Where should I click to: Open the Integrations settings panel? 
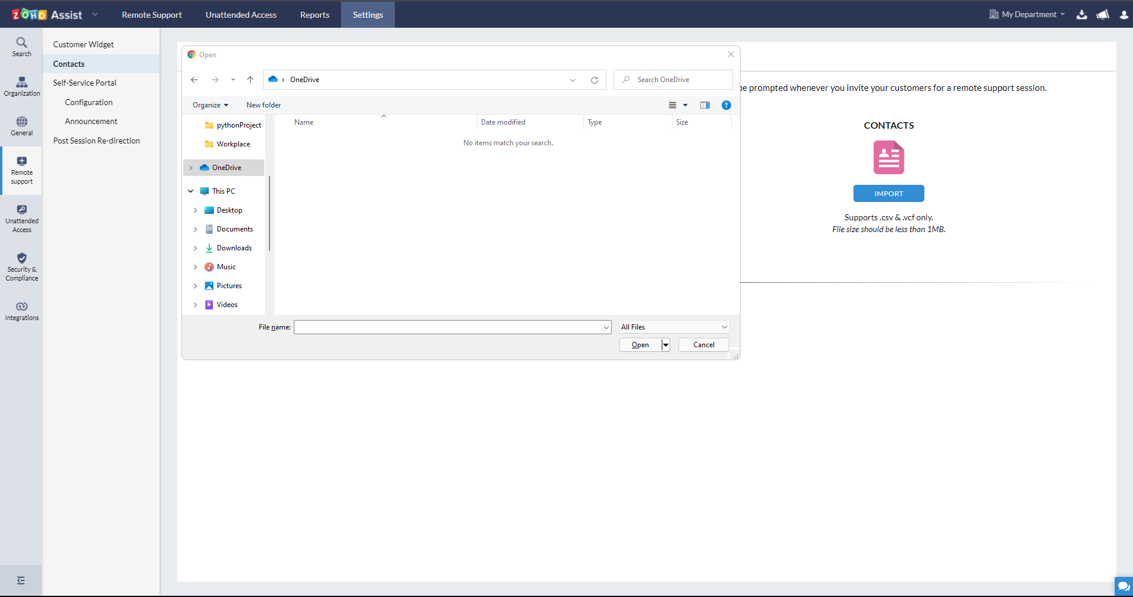[x=21, y=310]
